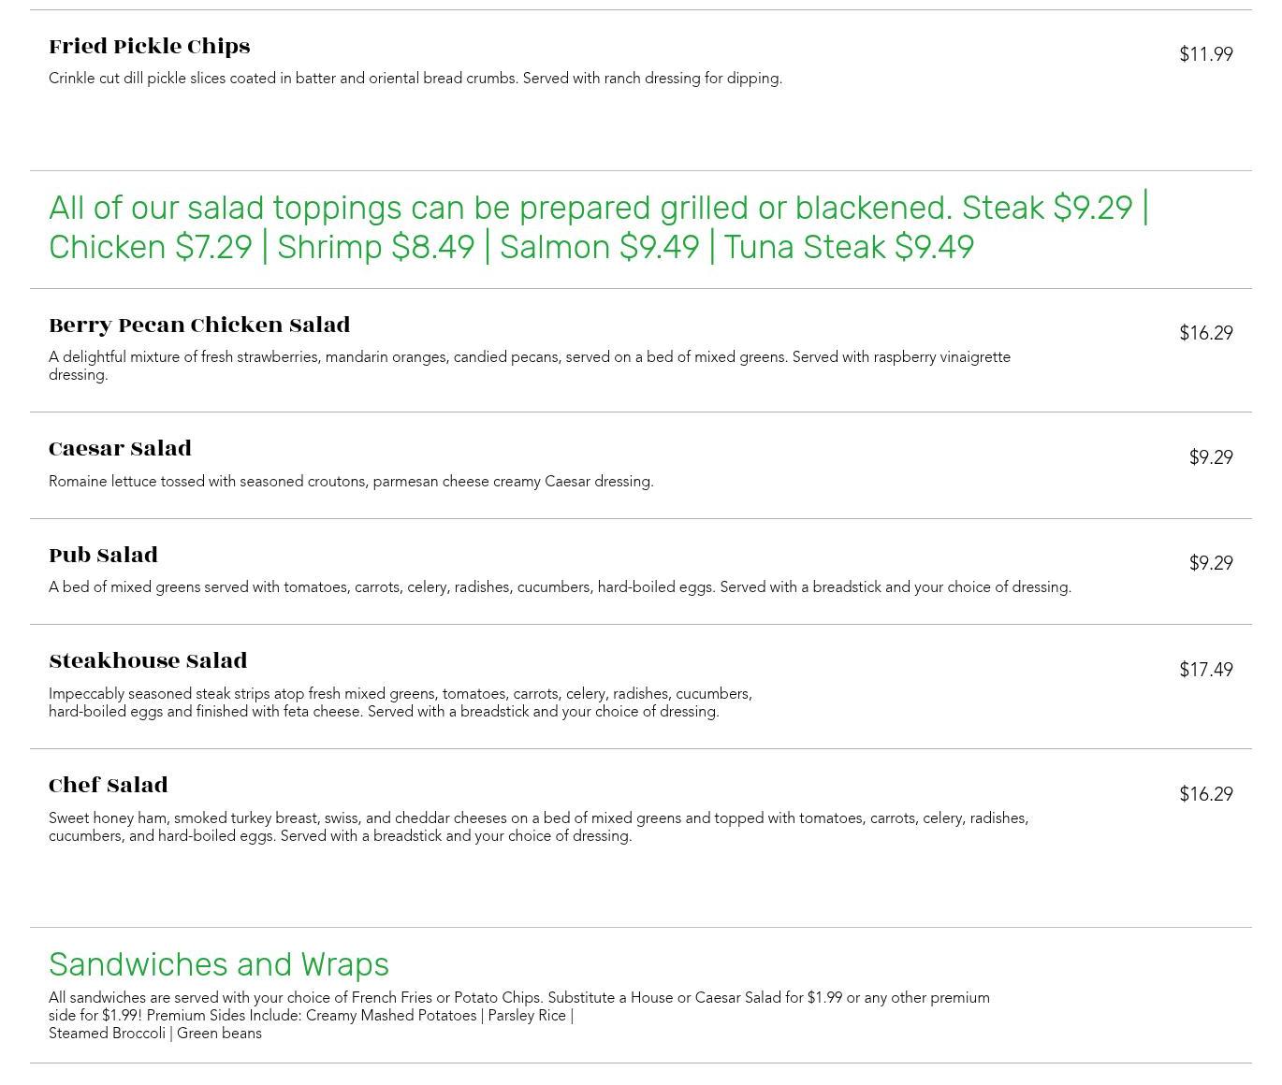
Task: Click the seasoned steak strips description
Action: [401, 702]
